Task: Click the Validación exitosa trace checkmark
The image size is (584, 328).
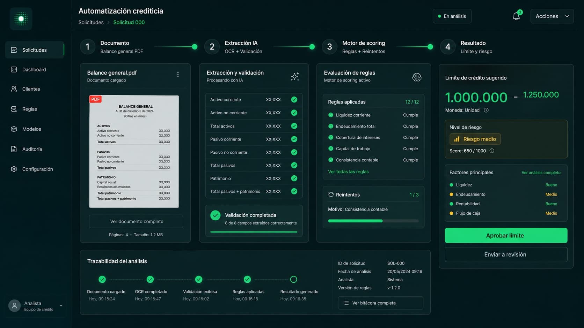Action: point(199,279)
